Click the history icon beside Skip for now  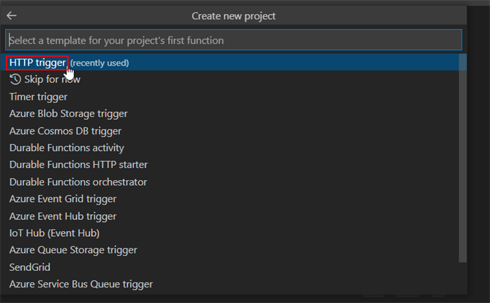pyautogui.click(x=15, y=79)
